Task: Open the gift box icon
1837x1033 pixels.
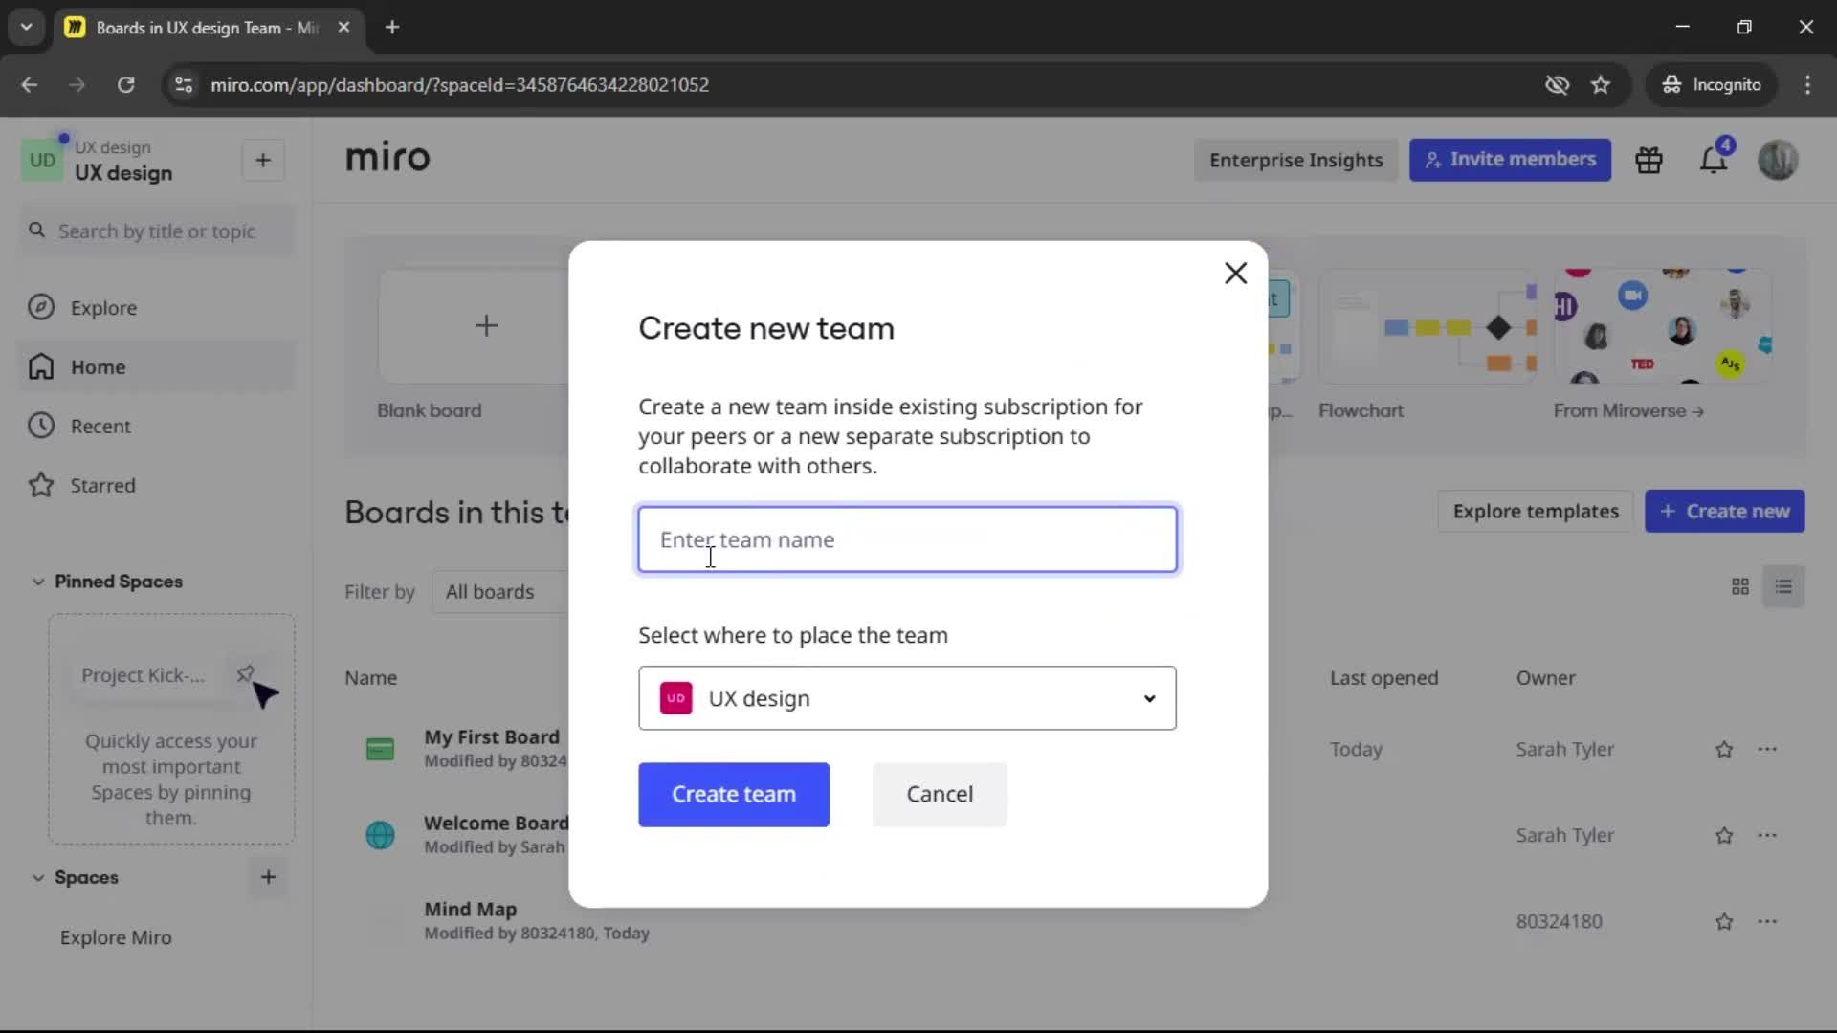Action: coord(1649,161)
